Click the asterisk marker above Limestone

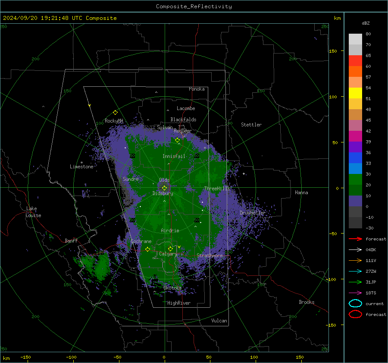(81, 163)
